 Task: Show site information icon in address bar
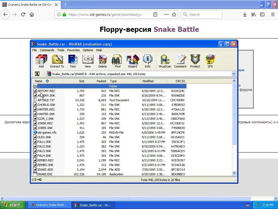59,14
